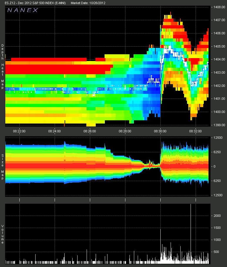Click the Size Map vertical label
227x267 pixels.
click(x=3, y=167)
